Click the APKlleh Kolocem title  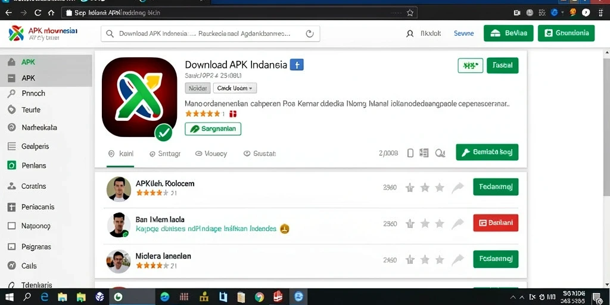(x=165, y=183)
